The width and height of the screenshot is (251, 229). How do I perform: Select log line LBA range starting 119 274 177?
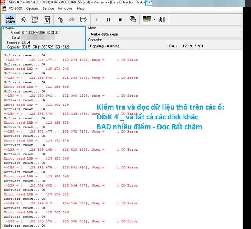71,60
